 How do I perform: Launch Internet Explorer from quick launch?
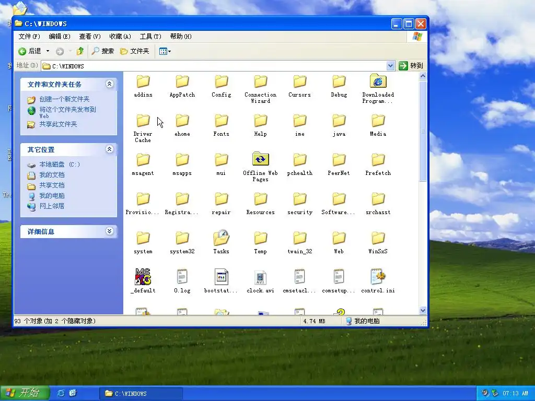click(x=61, y=393)
